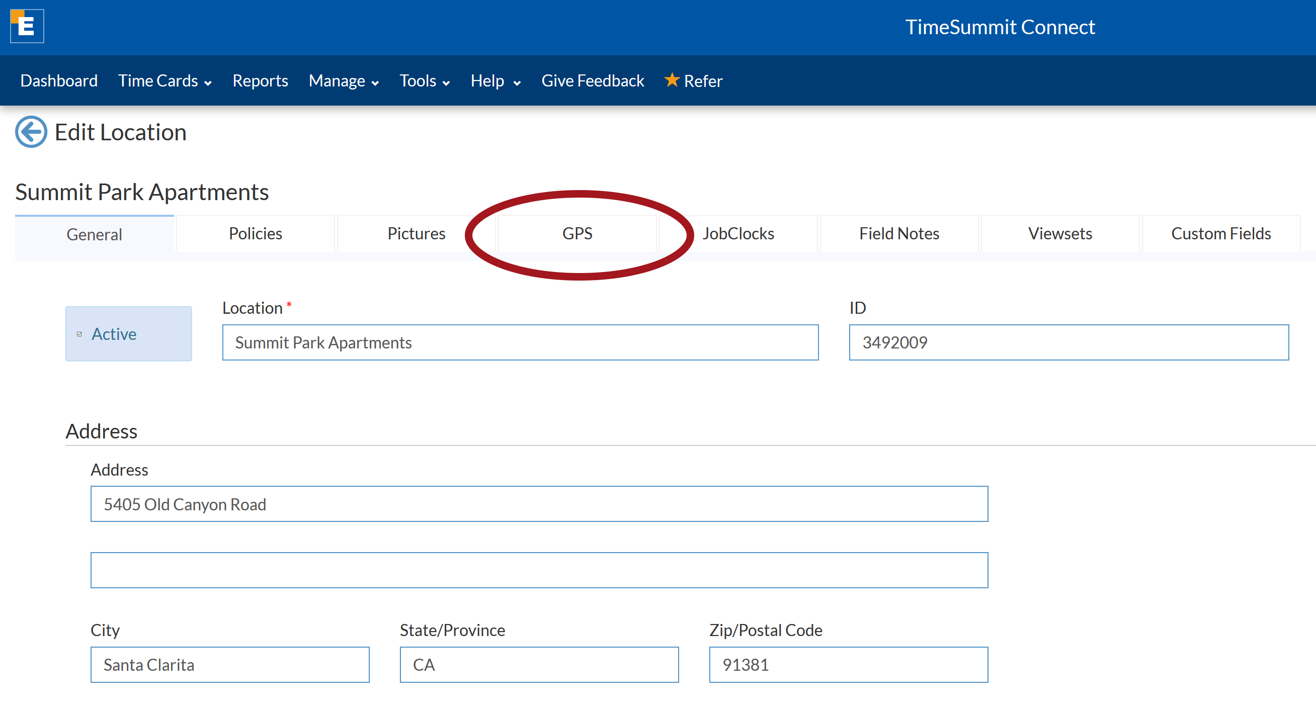Click the empty second address line field

coord(539,570)
